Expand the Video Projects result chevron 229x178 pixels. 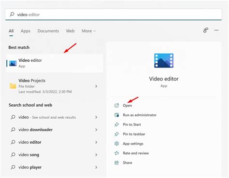coord(96,86)
